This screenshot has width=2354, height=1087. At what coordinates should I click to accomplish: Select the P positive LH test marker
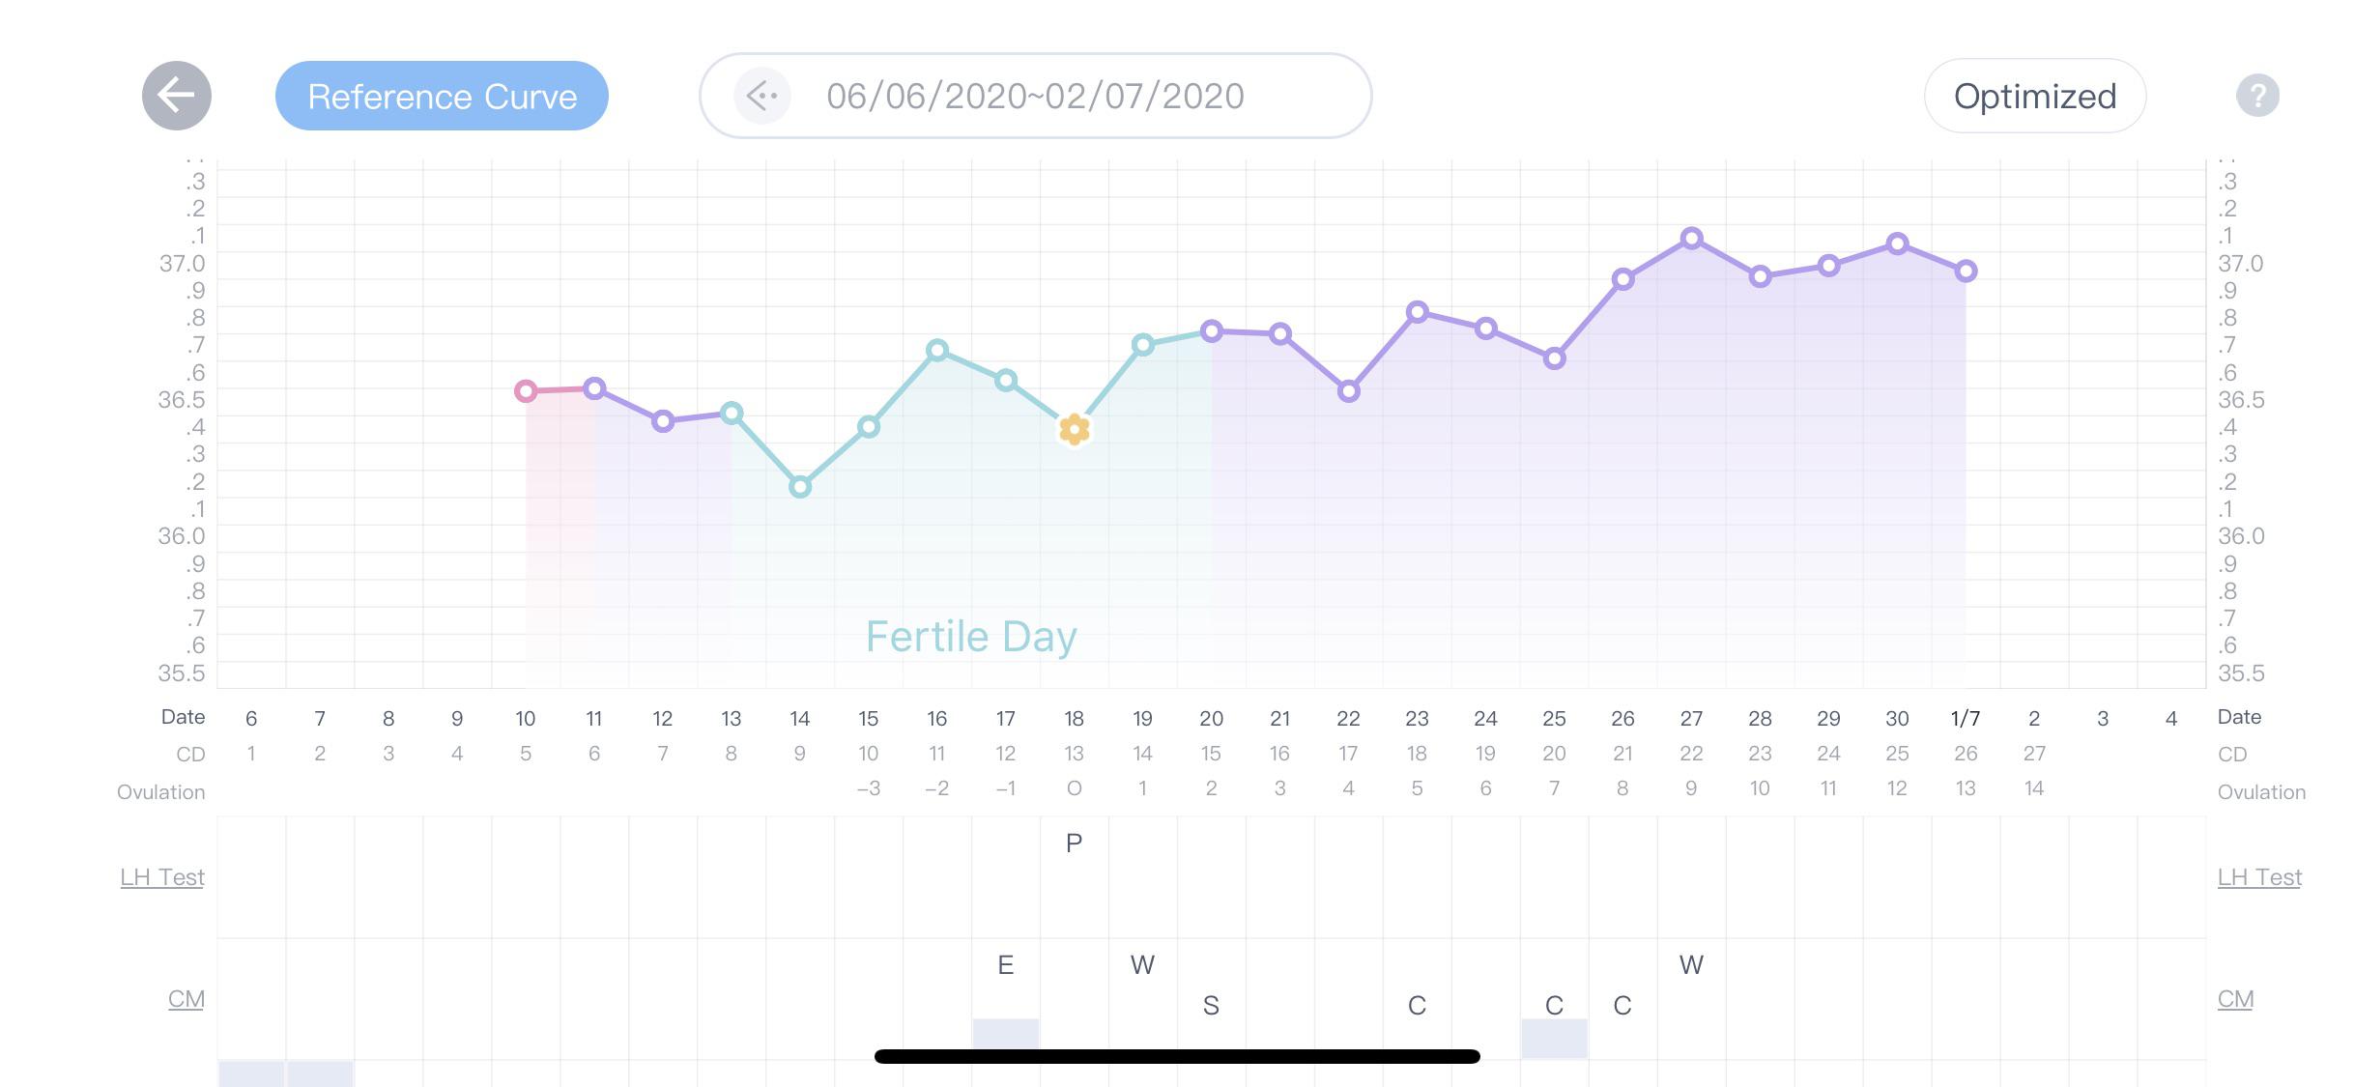[x=1074, y=842]
